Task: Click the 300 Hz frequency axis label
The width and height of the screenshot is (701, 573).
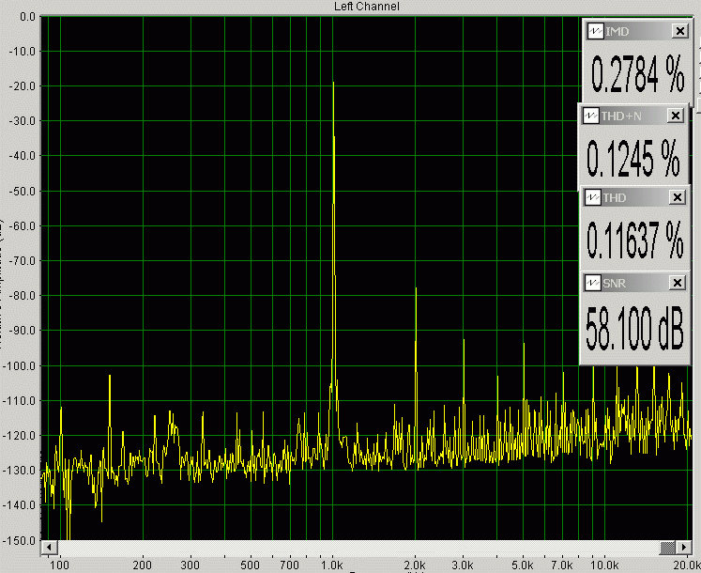Action: [190, 565]
